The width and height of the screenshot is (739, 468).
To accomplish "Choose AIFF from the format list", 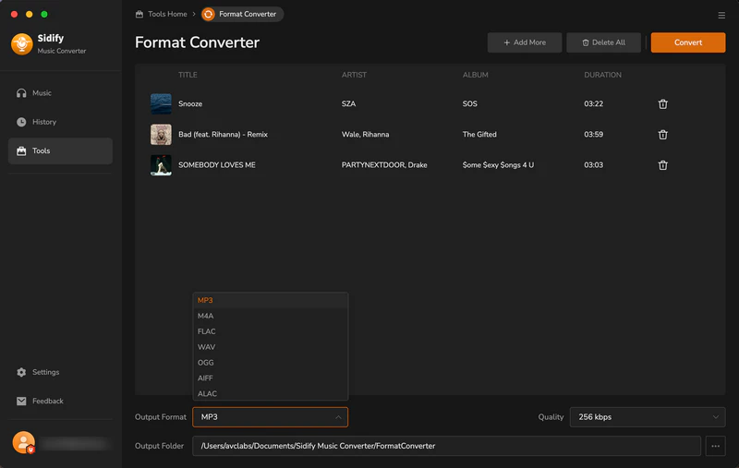I will tap(271, 378).
